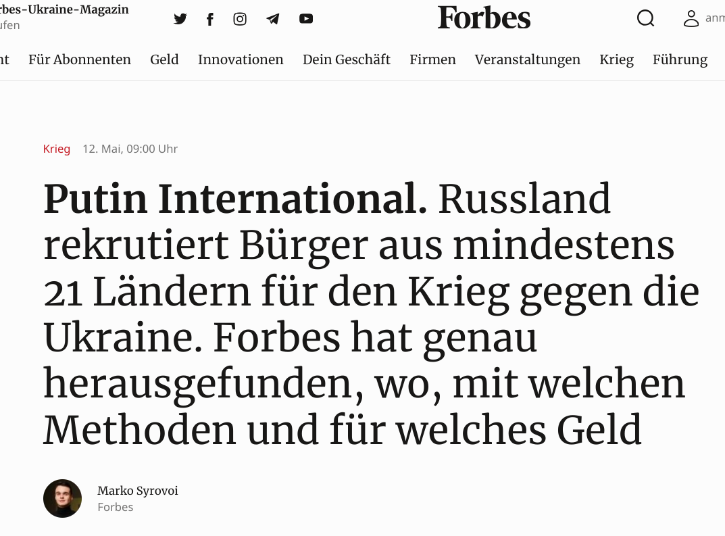The height and width of the screenshot is (536, 725).
Task: Open author Marko Syrovoi's profile link
Action: coord(138,491)
